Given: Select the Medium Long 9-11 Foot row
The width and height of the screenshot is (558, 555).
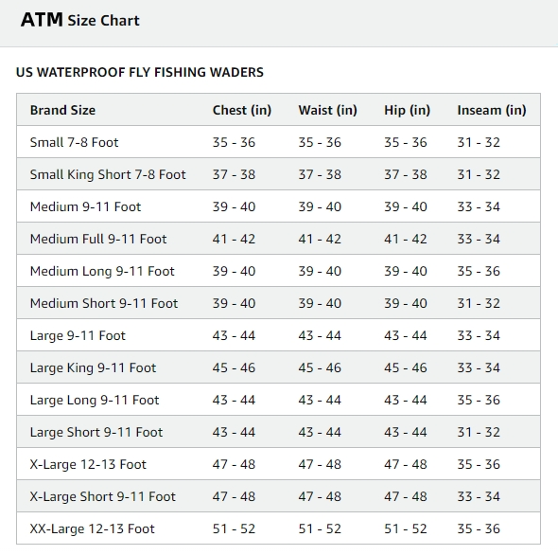Looking at the screenshot, I should coord(278,271).
